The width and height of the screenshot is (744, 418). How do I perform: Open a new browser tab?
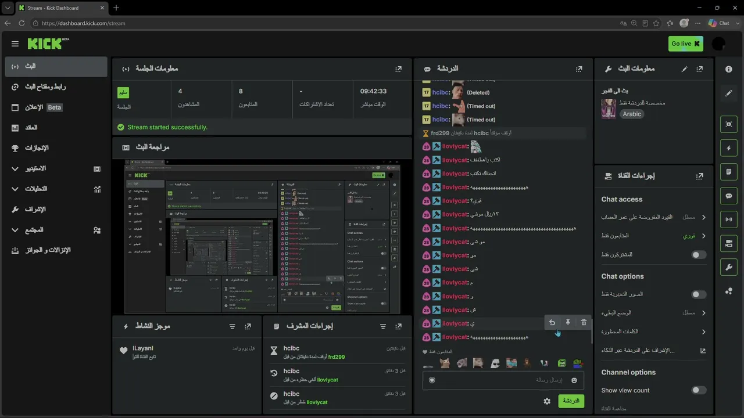pyautogui.click(x=116, y=8)
